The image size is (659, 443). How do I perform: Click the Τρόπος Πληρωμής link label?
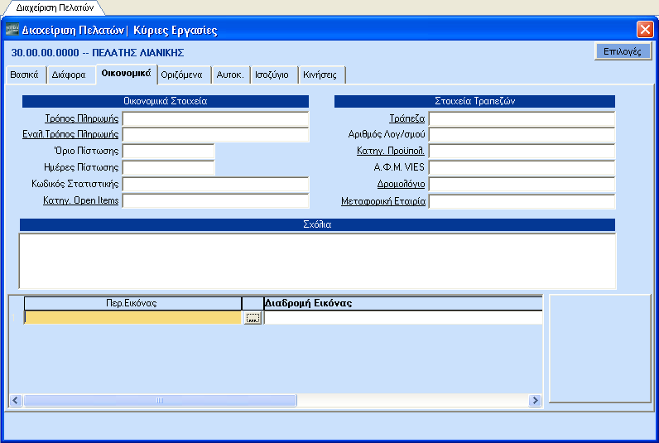tap(81, 118)
